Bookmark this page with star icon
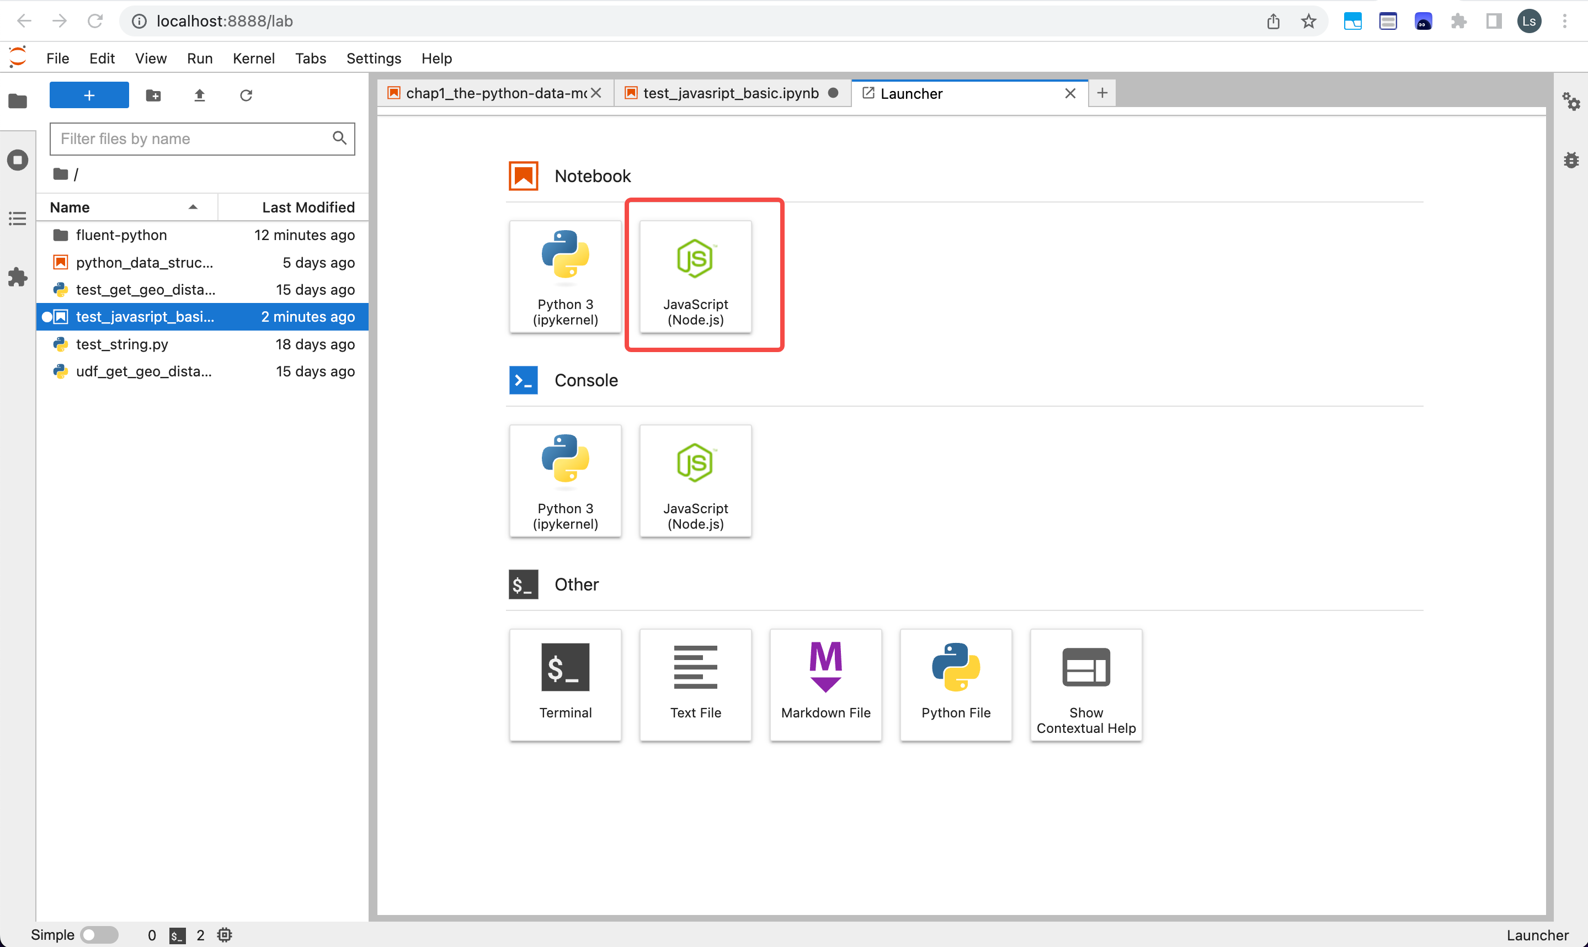1588x947 pixels. pyautogui.click(x=1309, y=21)
